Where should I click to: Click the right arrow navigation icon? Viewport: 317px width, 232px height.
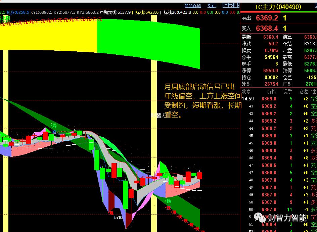(231, 5)
